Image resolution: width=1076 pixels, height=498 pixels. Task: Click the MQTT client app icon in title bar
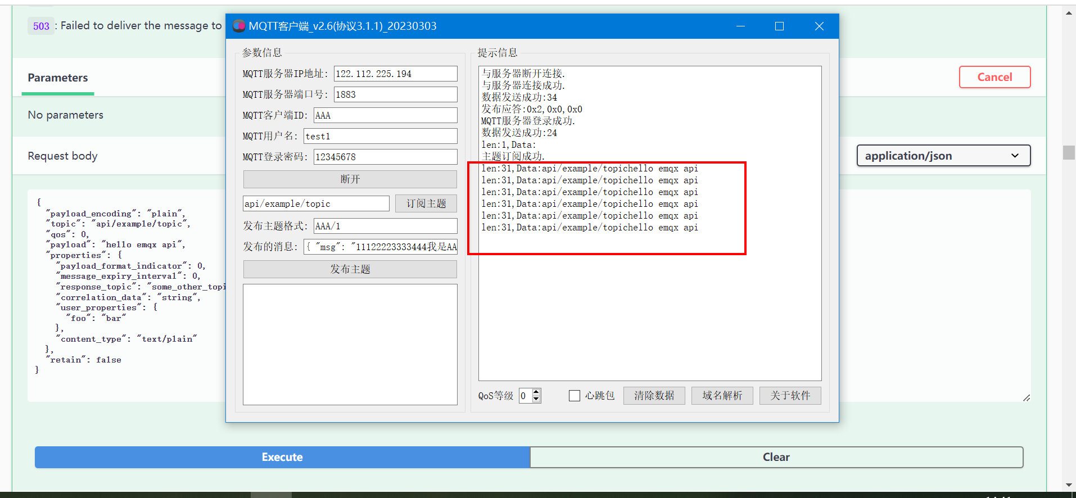pos(239,26)
